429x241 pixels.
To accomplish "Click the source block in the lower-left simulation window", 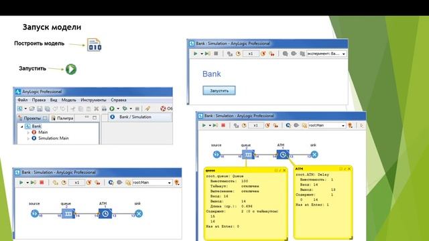I will (x=34, y=214).
